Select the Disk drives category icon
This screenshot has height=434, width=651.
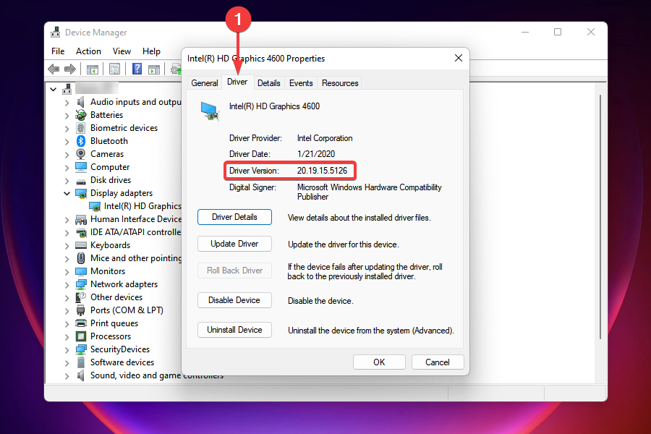click(x=81, y=180)
